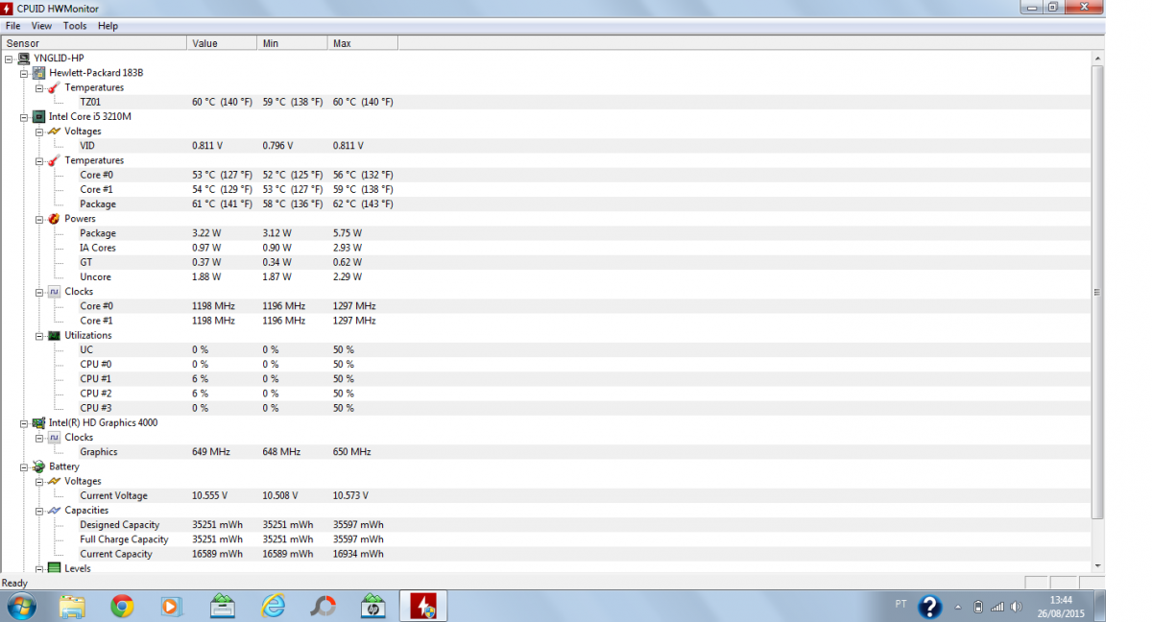This screenshot has height=622, width=1152.
Task: Click the Powers flame icon
Action: pos(55,219)
